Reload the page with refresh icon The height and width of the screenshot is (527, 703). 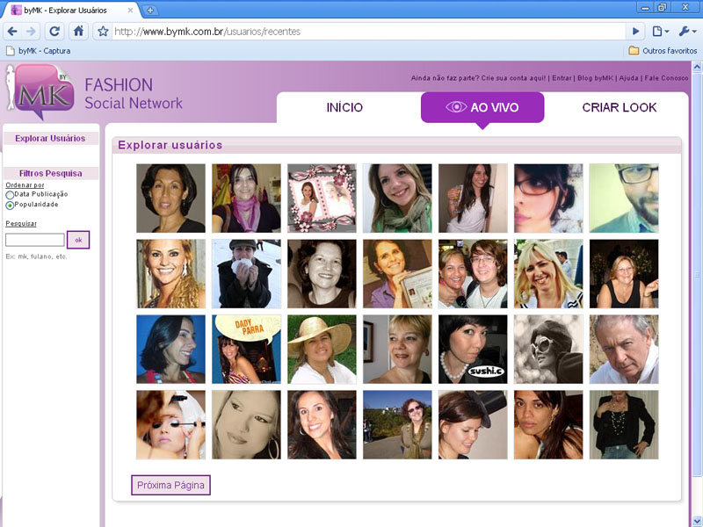55,31
